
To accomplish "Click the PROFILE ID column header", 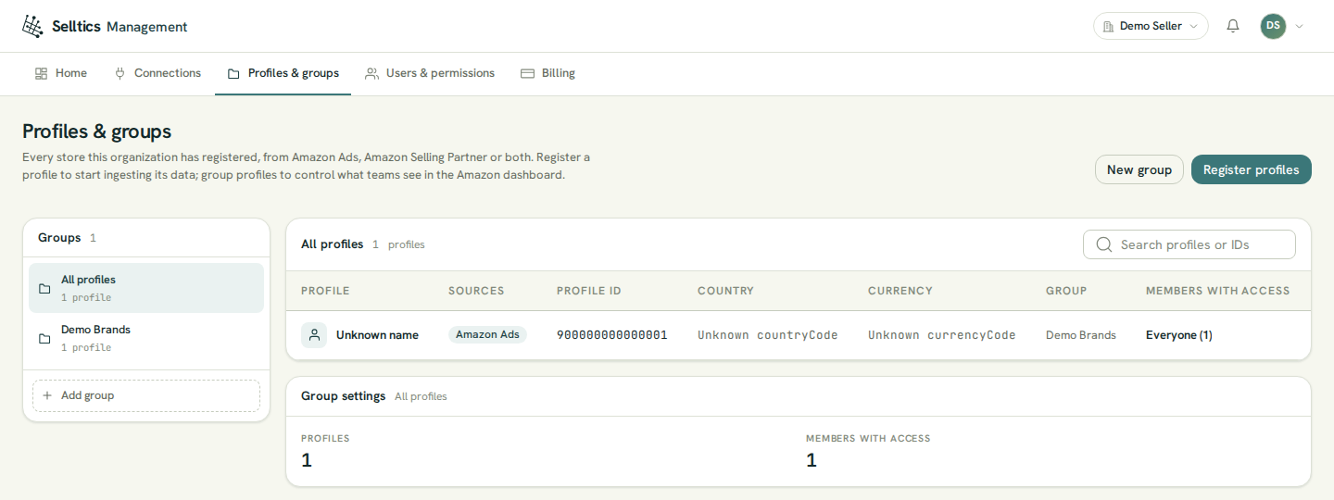I will (x=589, y=291).
